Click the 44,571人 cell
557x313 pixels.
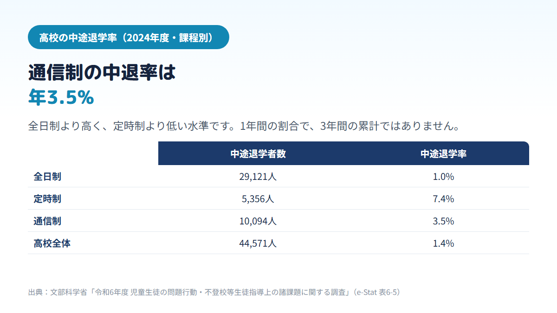point(258,243)
